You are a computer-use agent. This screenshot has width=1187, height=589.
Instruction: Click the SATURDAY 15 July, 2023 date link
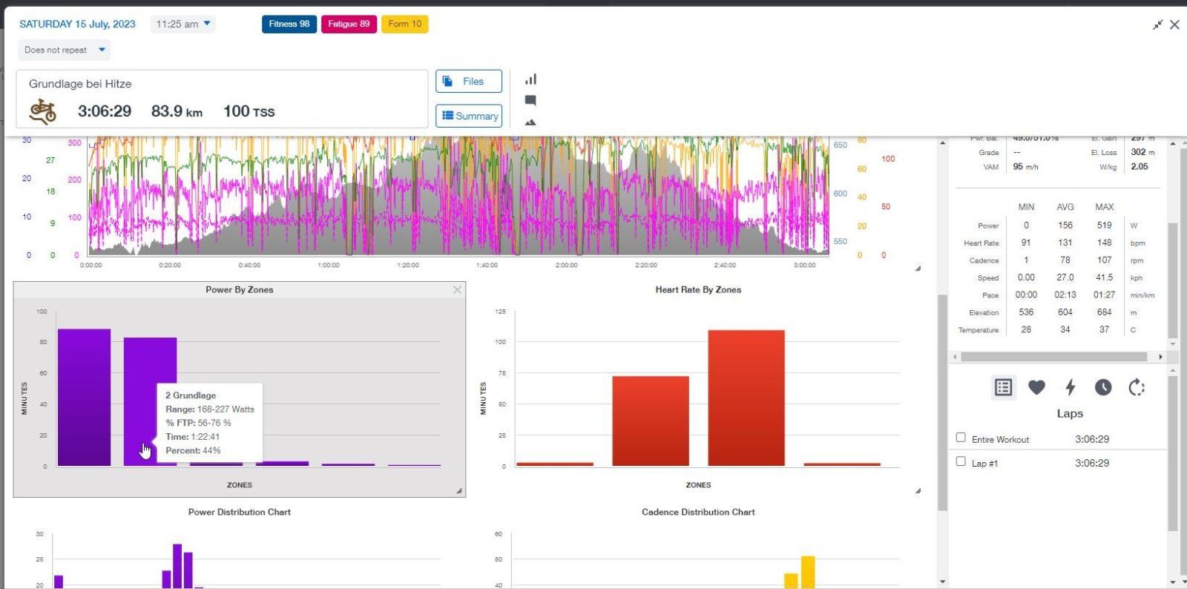77,24
